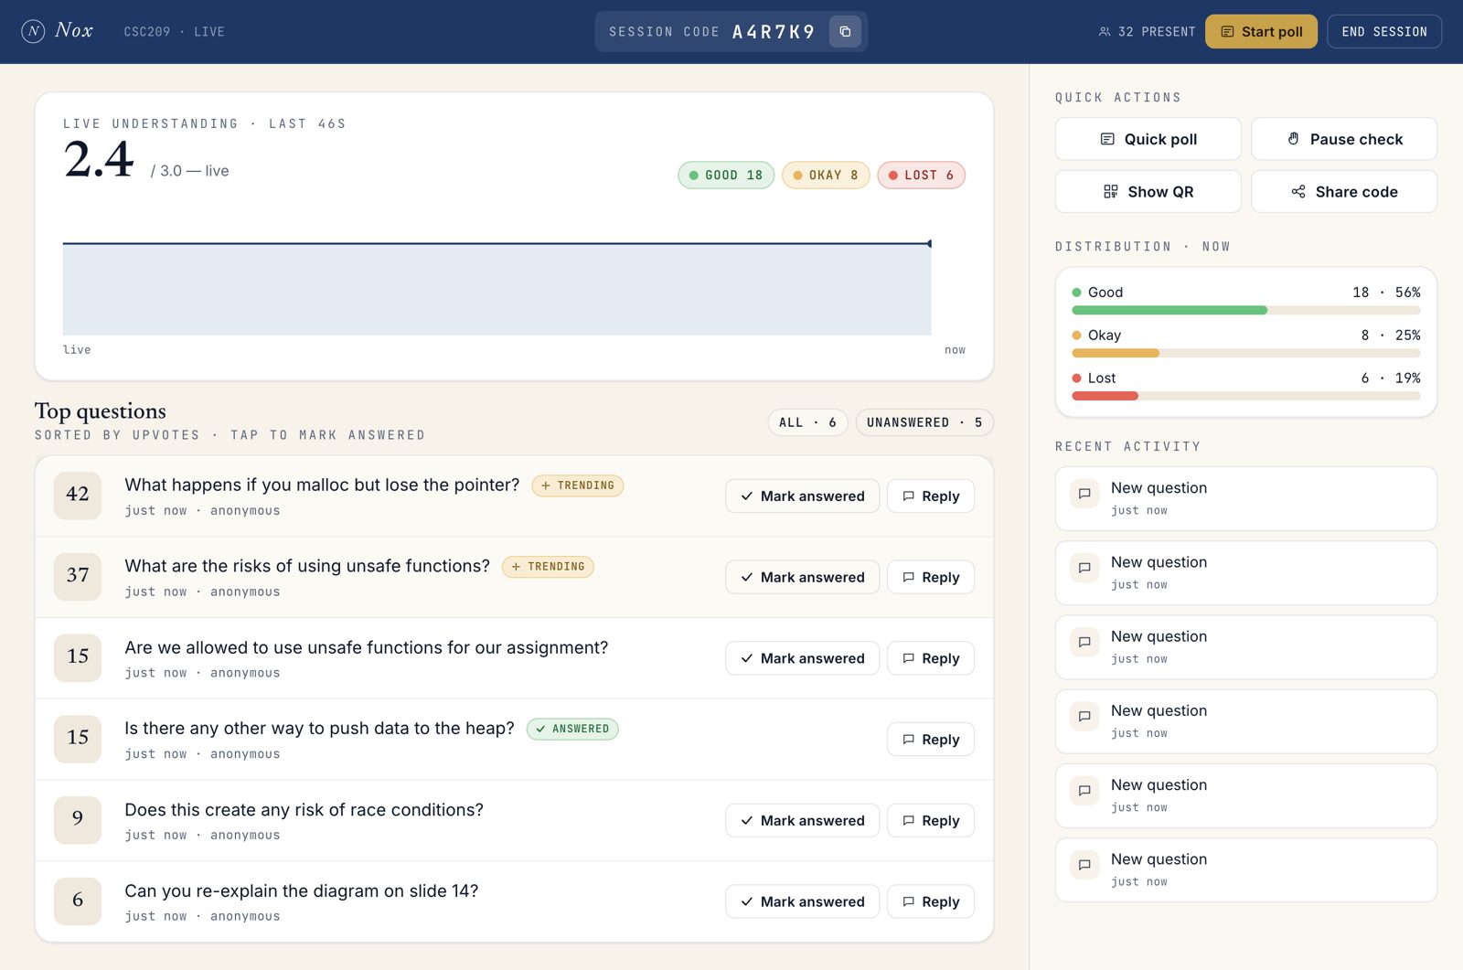The width and height of the screenshot is (1463, 970).
Task: Reply to risks of unsafe functions question
Action: point(930,577)
